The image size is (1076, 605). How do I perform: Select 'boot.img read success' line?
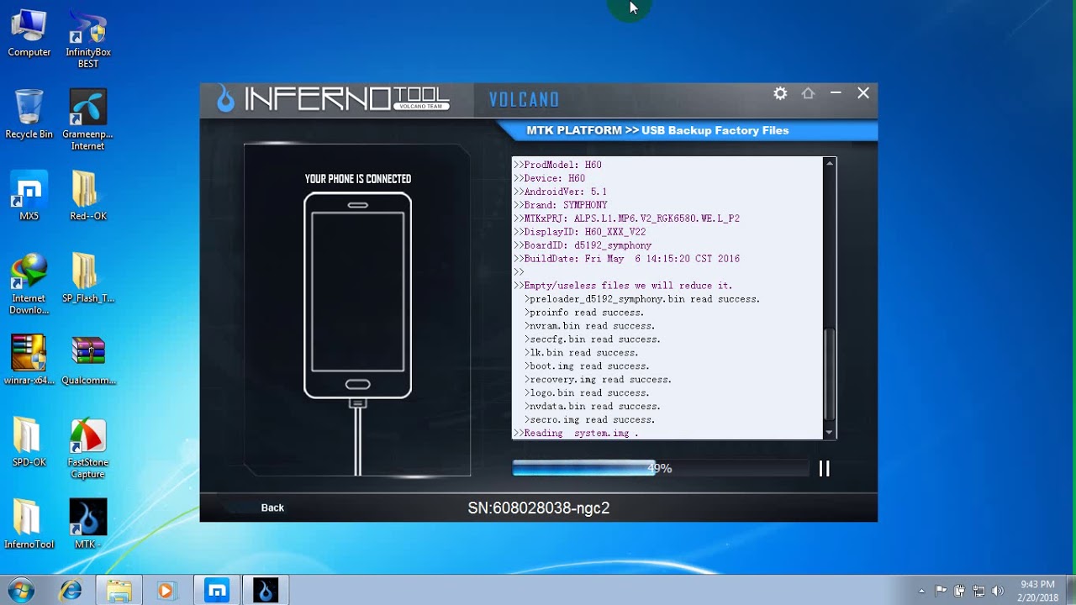(587, 366)
